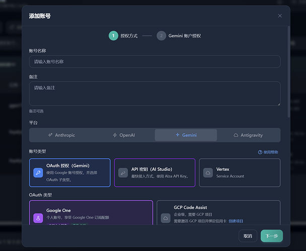
Task: Click the blue key icon on OAuth card
Action: 38,173
